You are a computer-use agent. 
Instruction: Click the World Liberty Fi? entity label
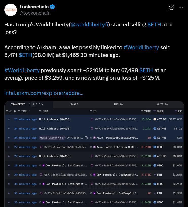tap(52, 138)
